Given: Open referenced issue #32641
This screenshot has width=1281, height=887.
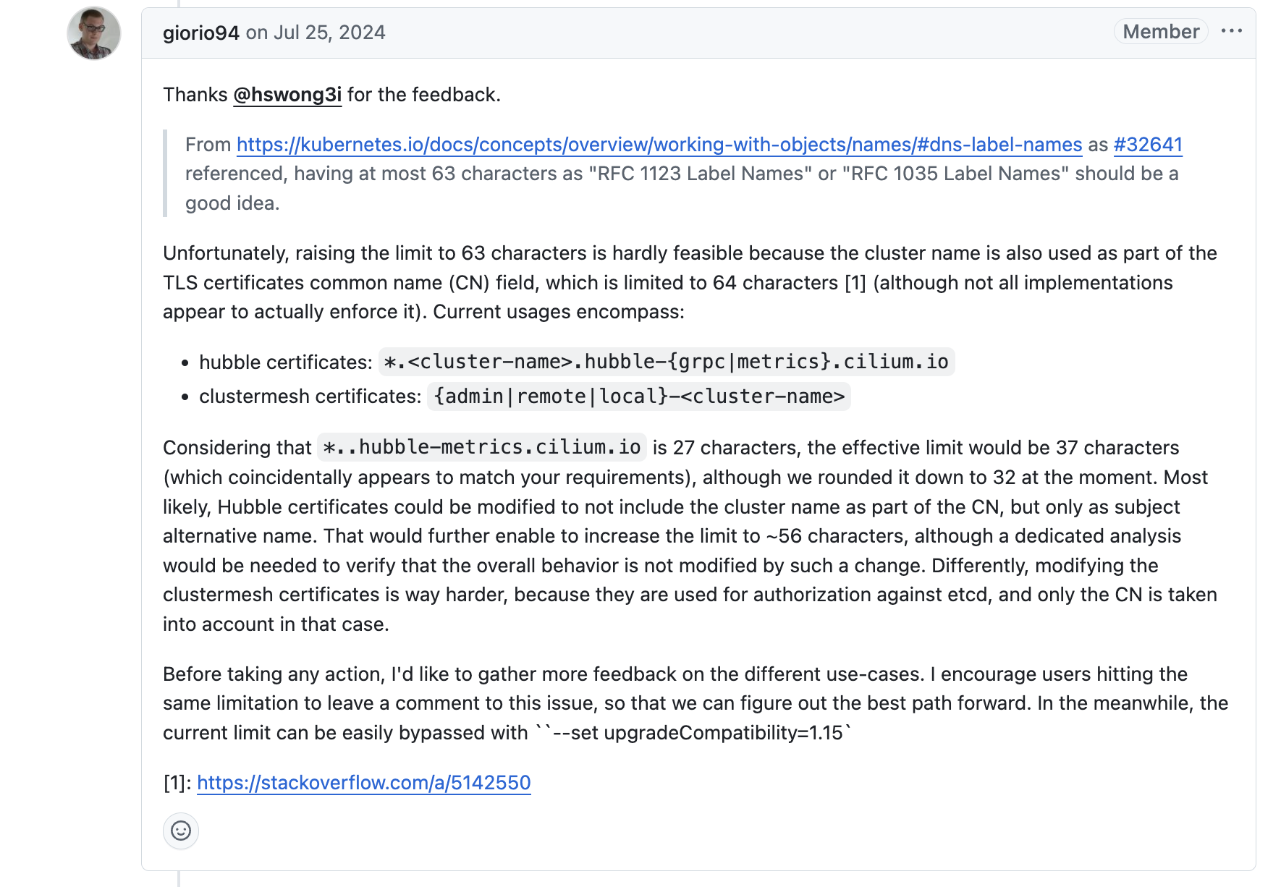Looking at the screenshot, I should [x=1148, y=145].
